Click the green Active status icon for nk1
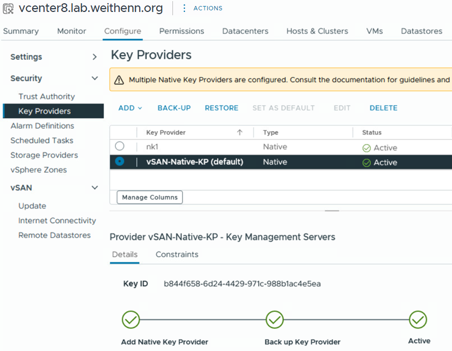This screenshot has height=351, width=452. (x=367, y=148)
